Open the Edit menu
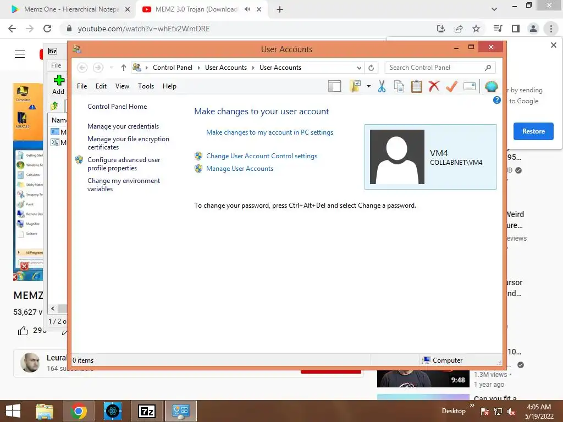The image size is (563, 422). click(101, 86)
